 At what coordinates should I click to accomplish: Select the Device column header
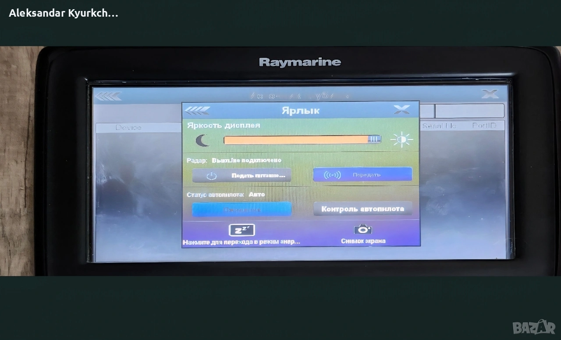tap(128, 127)
